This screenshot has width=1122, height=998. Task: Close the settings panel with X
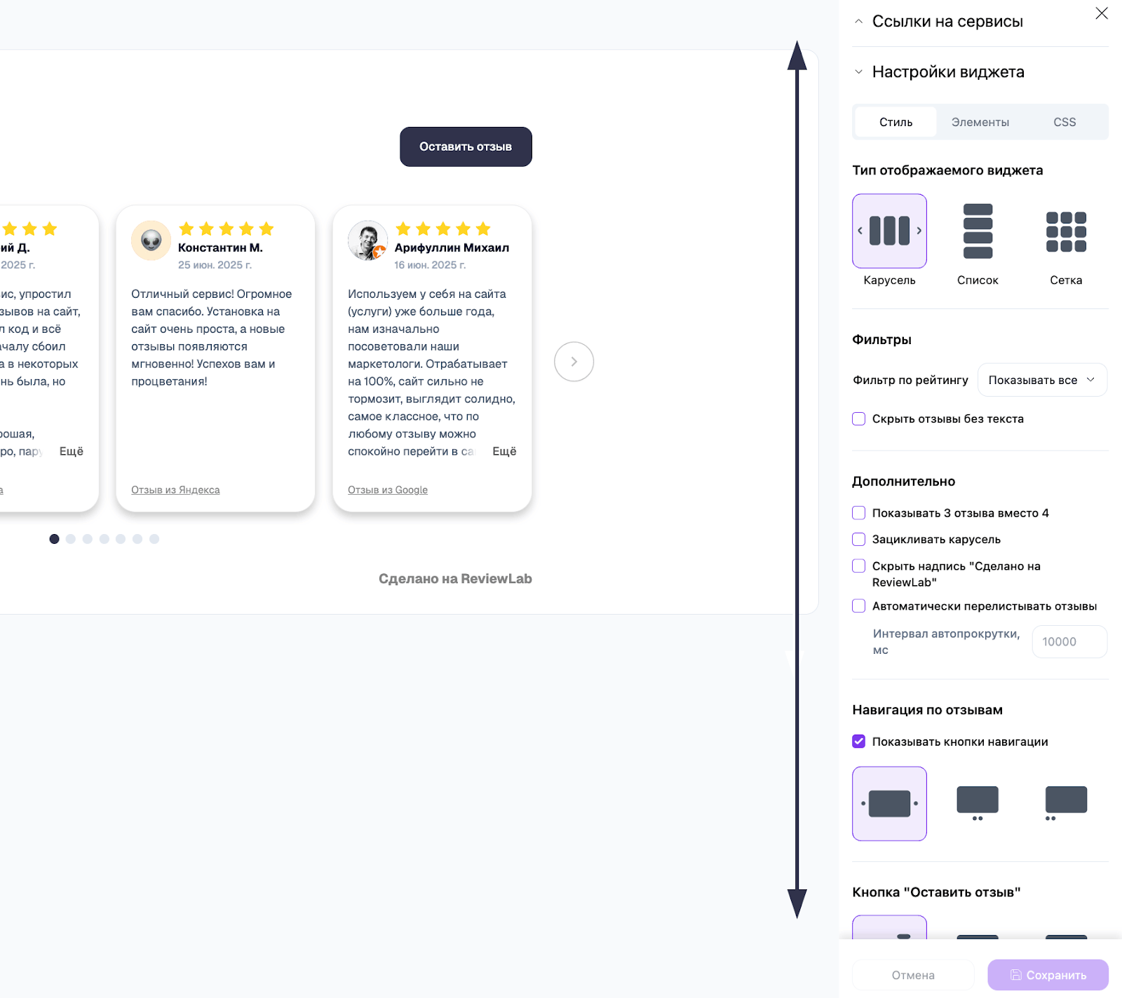pos(1102,13)
